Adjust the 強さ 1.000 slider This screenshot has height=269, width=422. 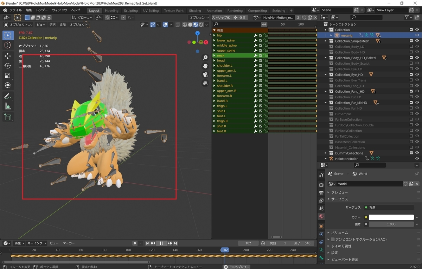pos(391,224)
